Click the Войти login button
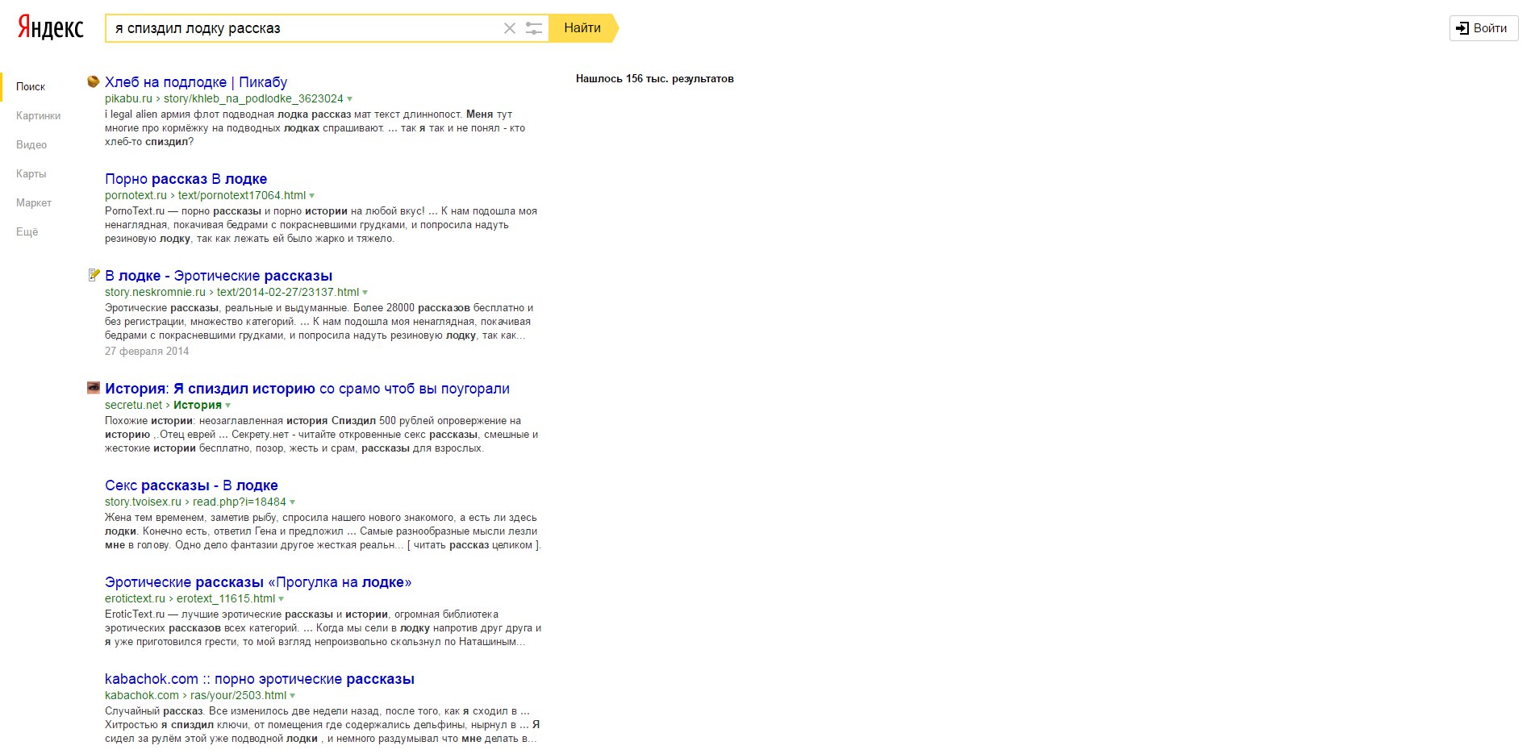 [1483, 28]
